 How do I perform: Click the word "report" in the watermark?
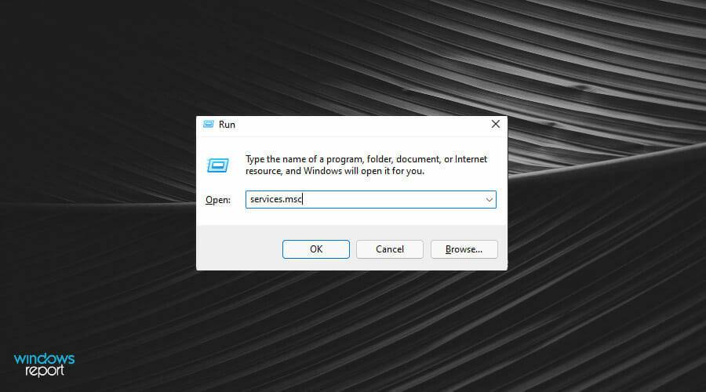(44, 371)
